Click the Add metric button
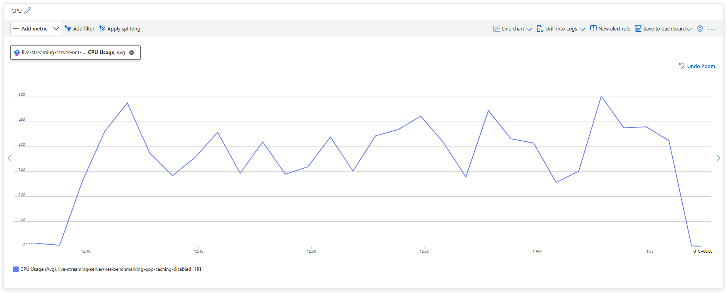727x293 pixels. (x=31, y=29)
